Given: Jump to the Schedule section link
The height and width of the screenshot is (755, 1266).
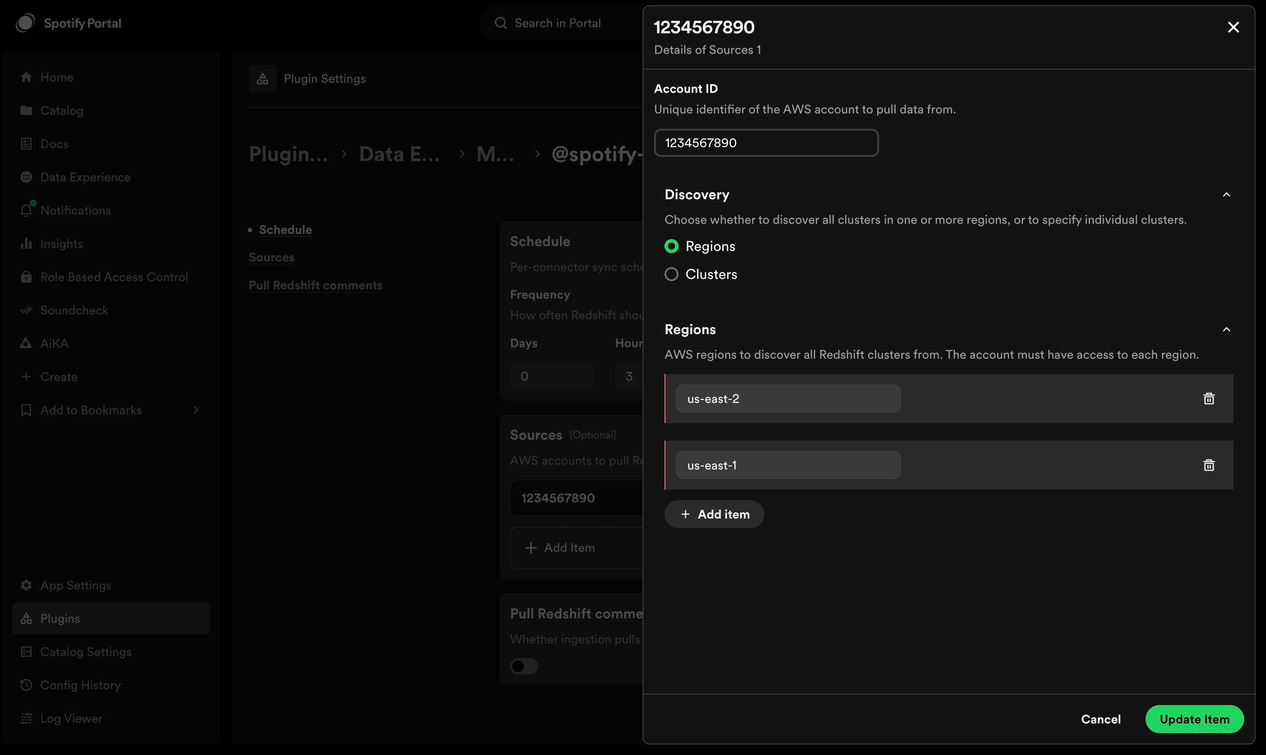Looking at the screenshot, I should [285, 230].
